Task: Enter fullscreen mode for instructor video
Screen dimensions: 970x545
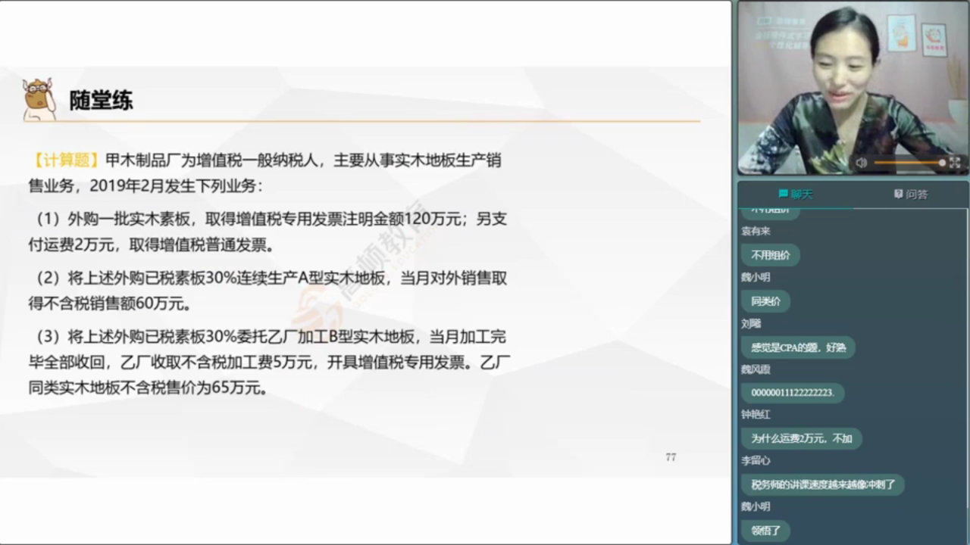Action: [x=954, y=163]
